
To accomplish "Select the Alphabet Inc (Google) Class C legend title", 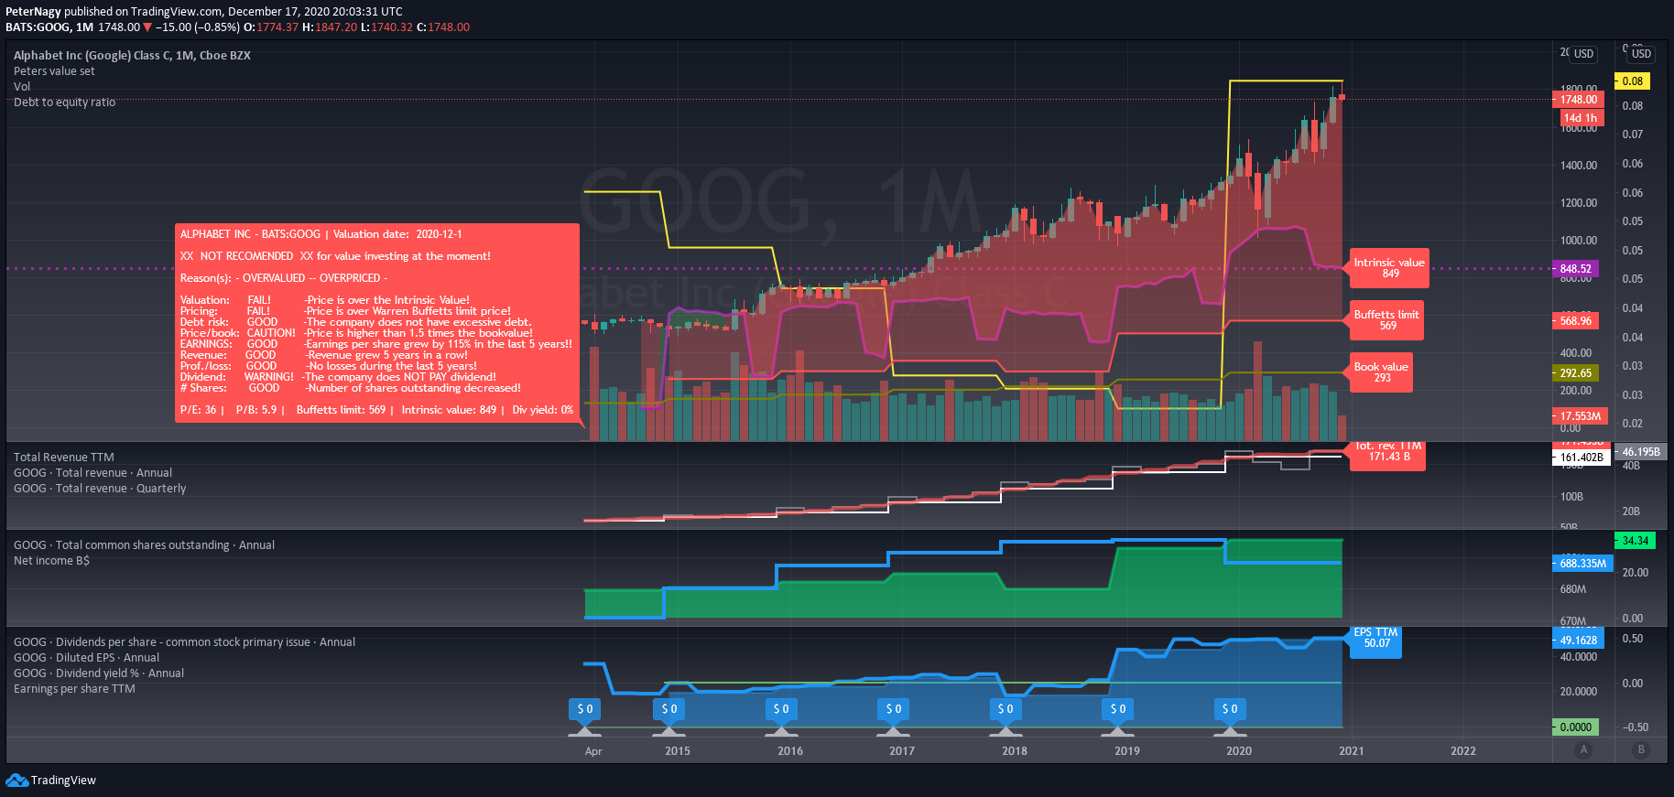I will click(132, 56).
